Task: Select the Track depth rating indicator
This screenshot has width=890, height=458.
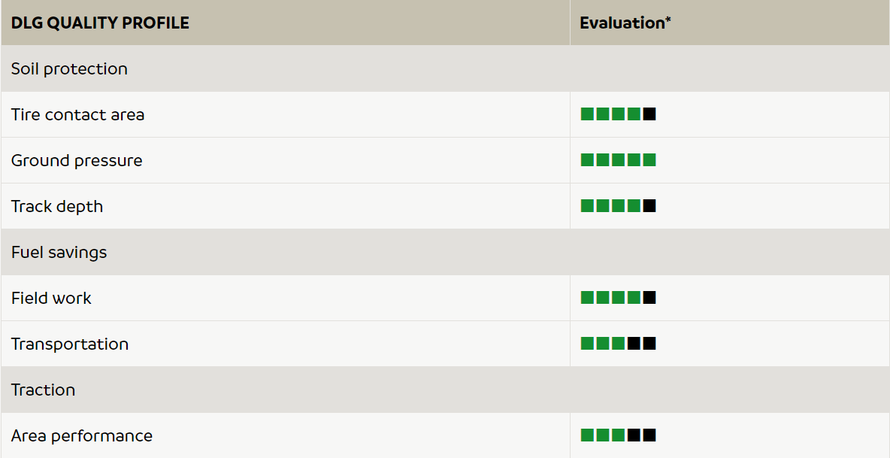Action: [618, 206]
